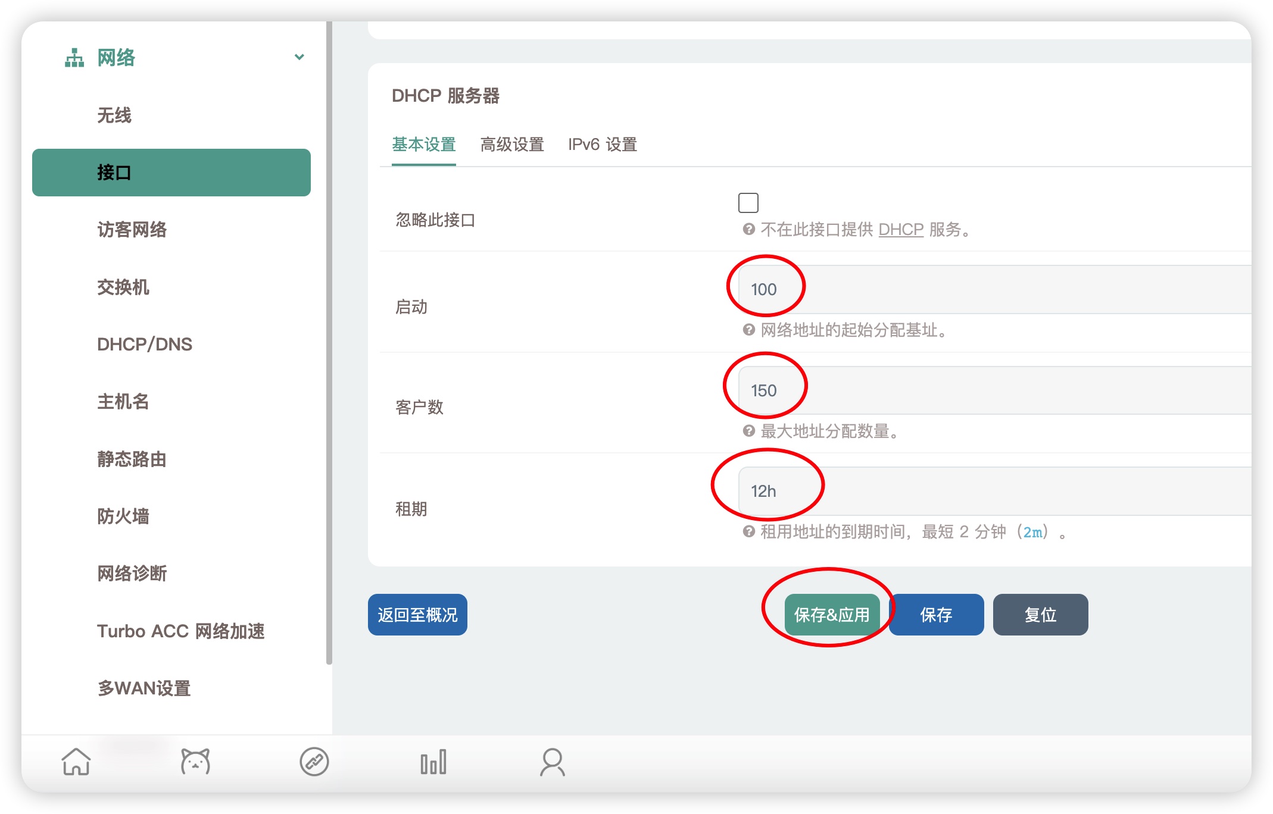The width and height of the screenshot is (1273, 814).
Task: Switch to the 高级设置 tab
Action: point(511,144)
